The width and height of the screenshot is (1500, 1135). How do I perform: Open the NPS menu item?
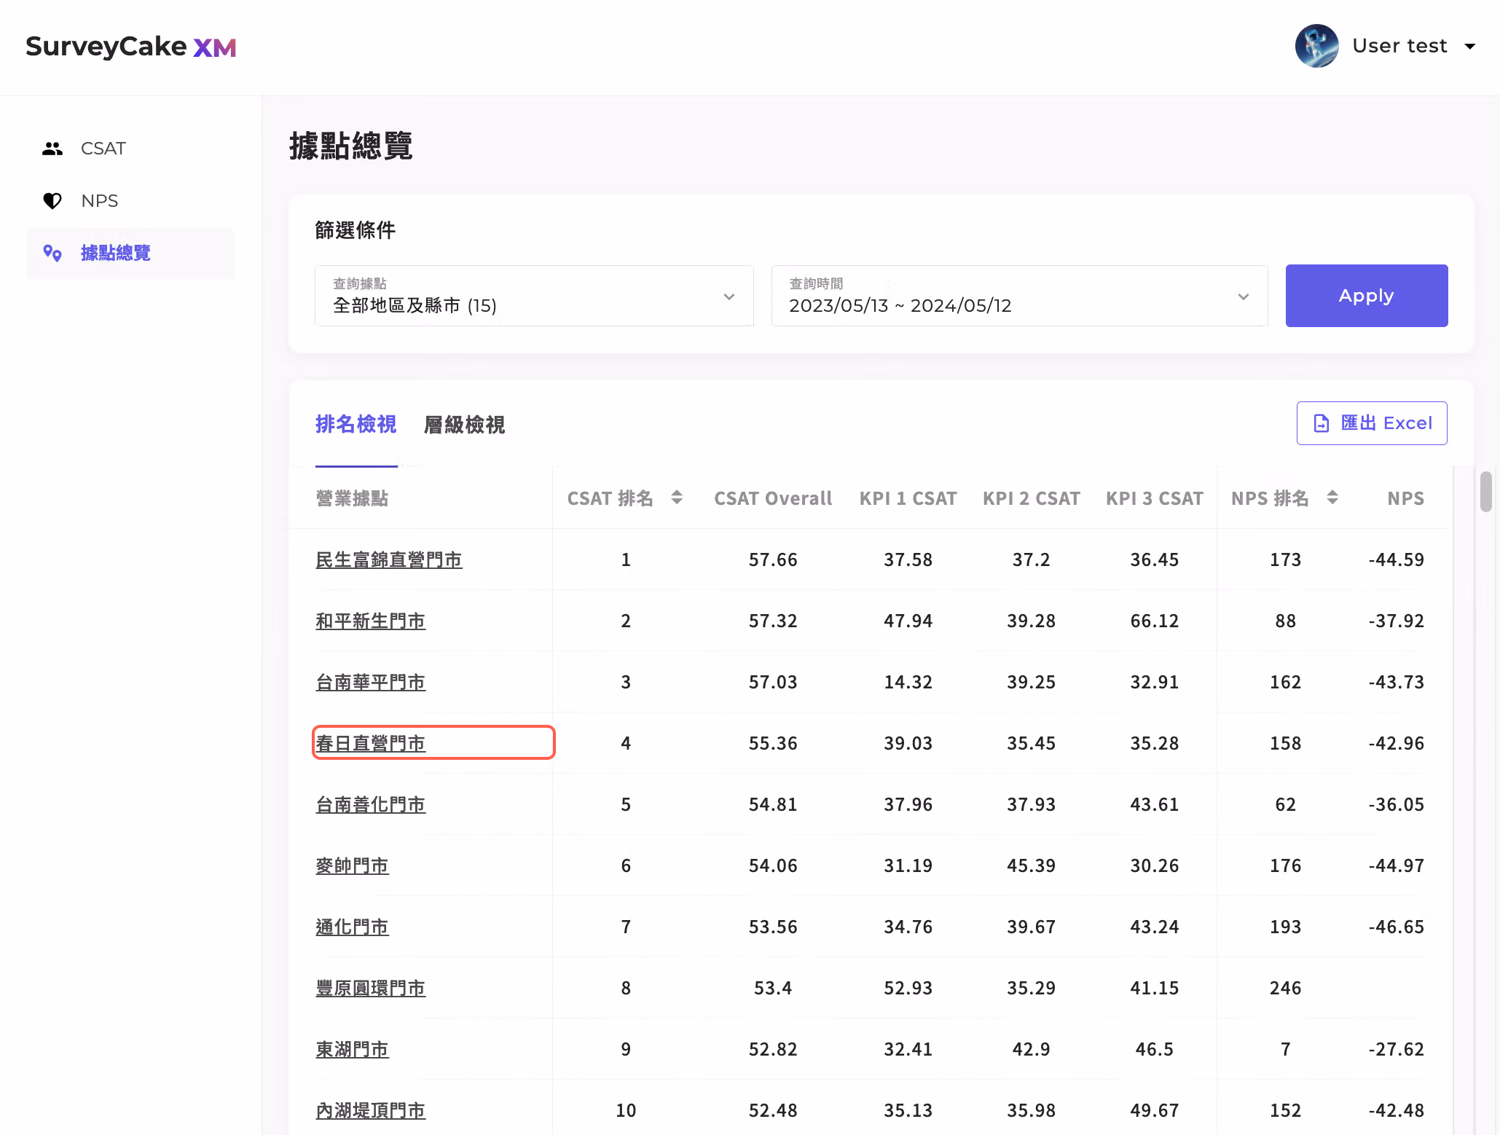[x=131, y=201]
